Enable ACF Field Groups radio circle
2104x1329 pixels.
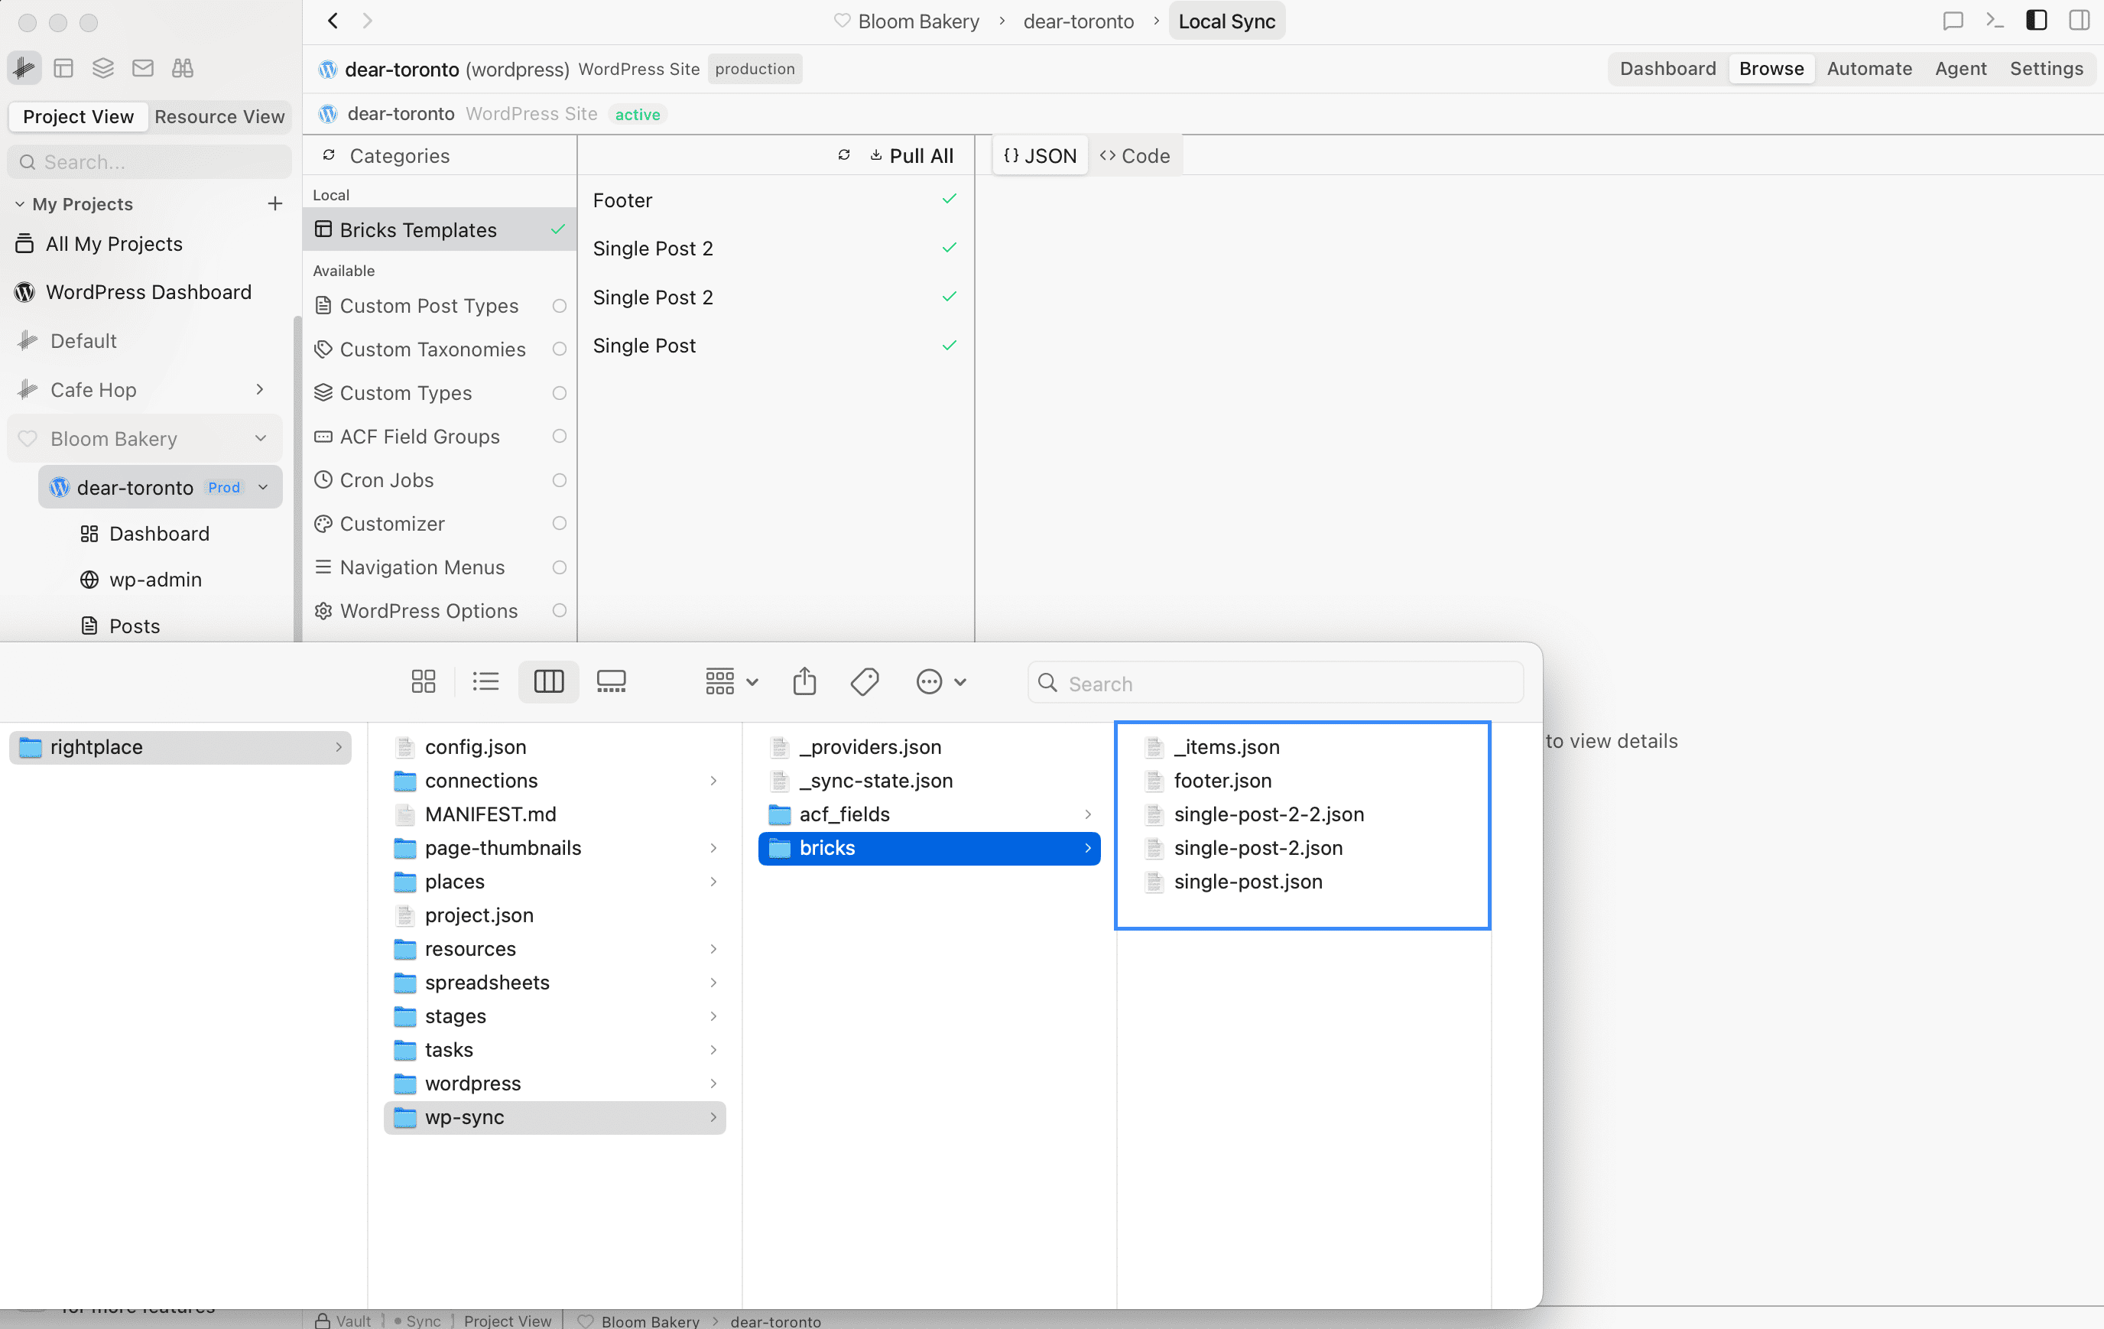coord(559,436)
